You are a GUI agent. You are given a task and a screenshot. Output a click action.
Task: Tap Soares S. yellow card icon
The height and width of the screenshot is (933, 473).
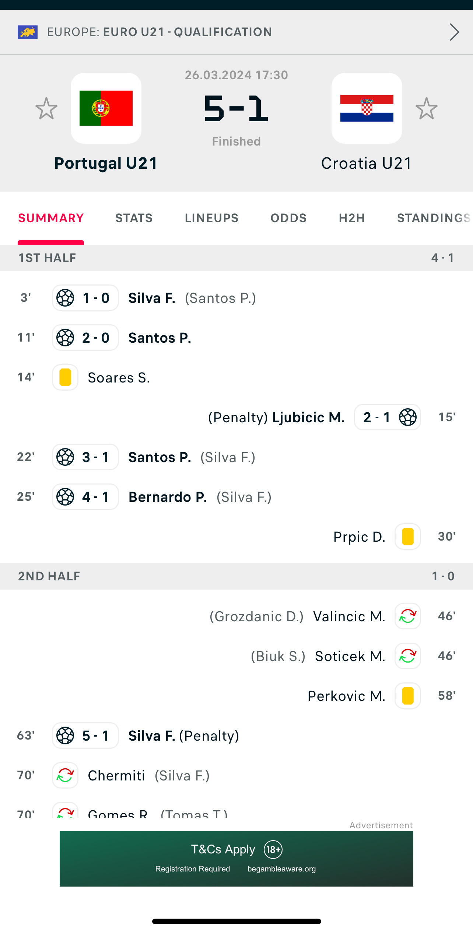pos(65,377)
